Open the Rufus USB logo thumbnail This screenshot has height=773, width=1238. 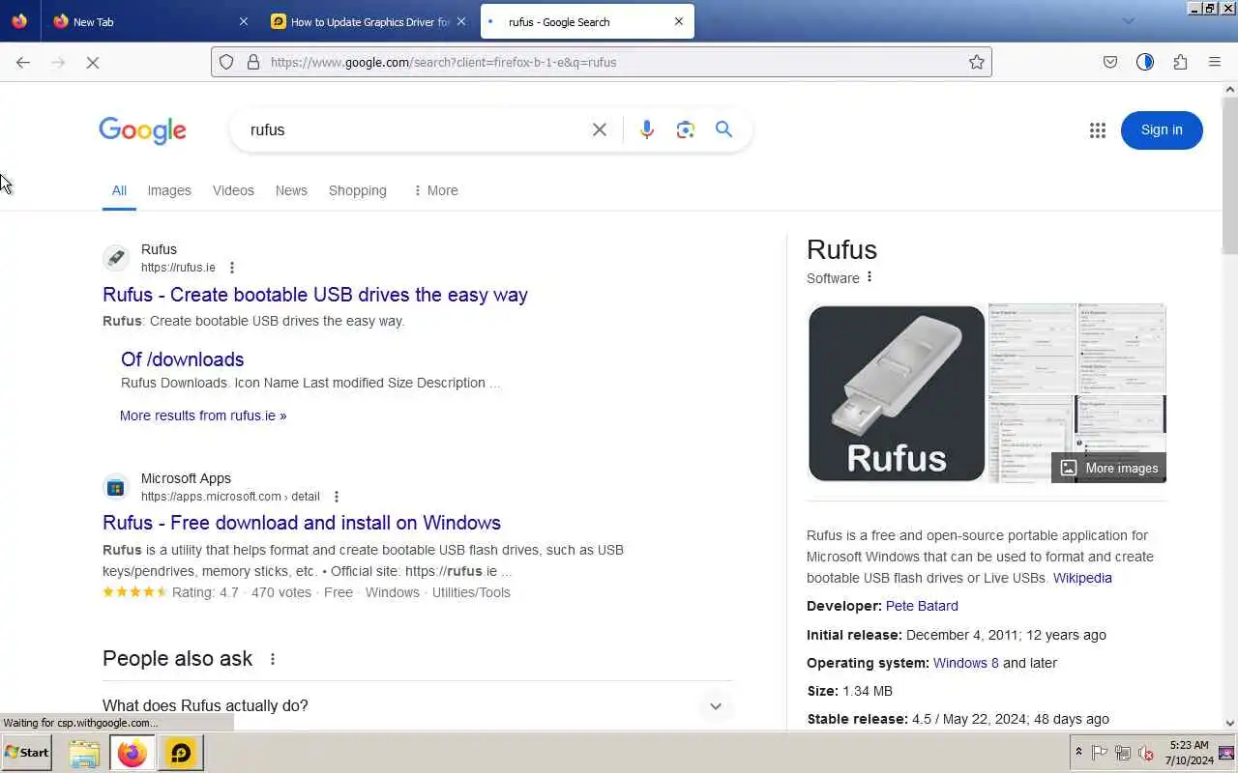coord(897,393)
